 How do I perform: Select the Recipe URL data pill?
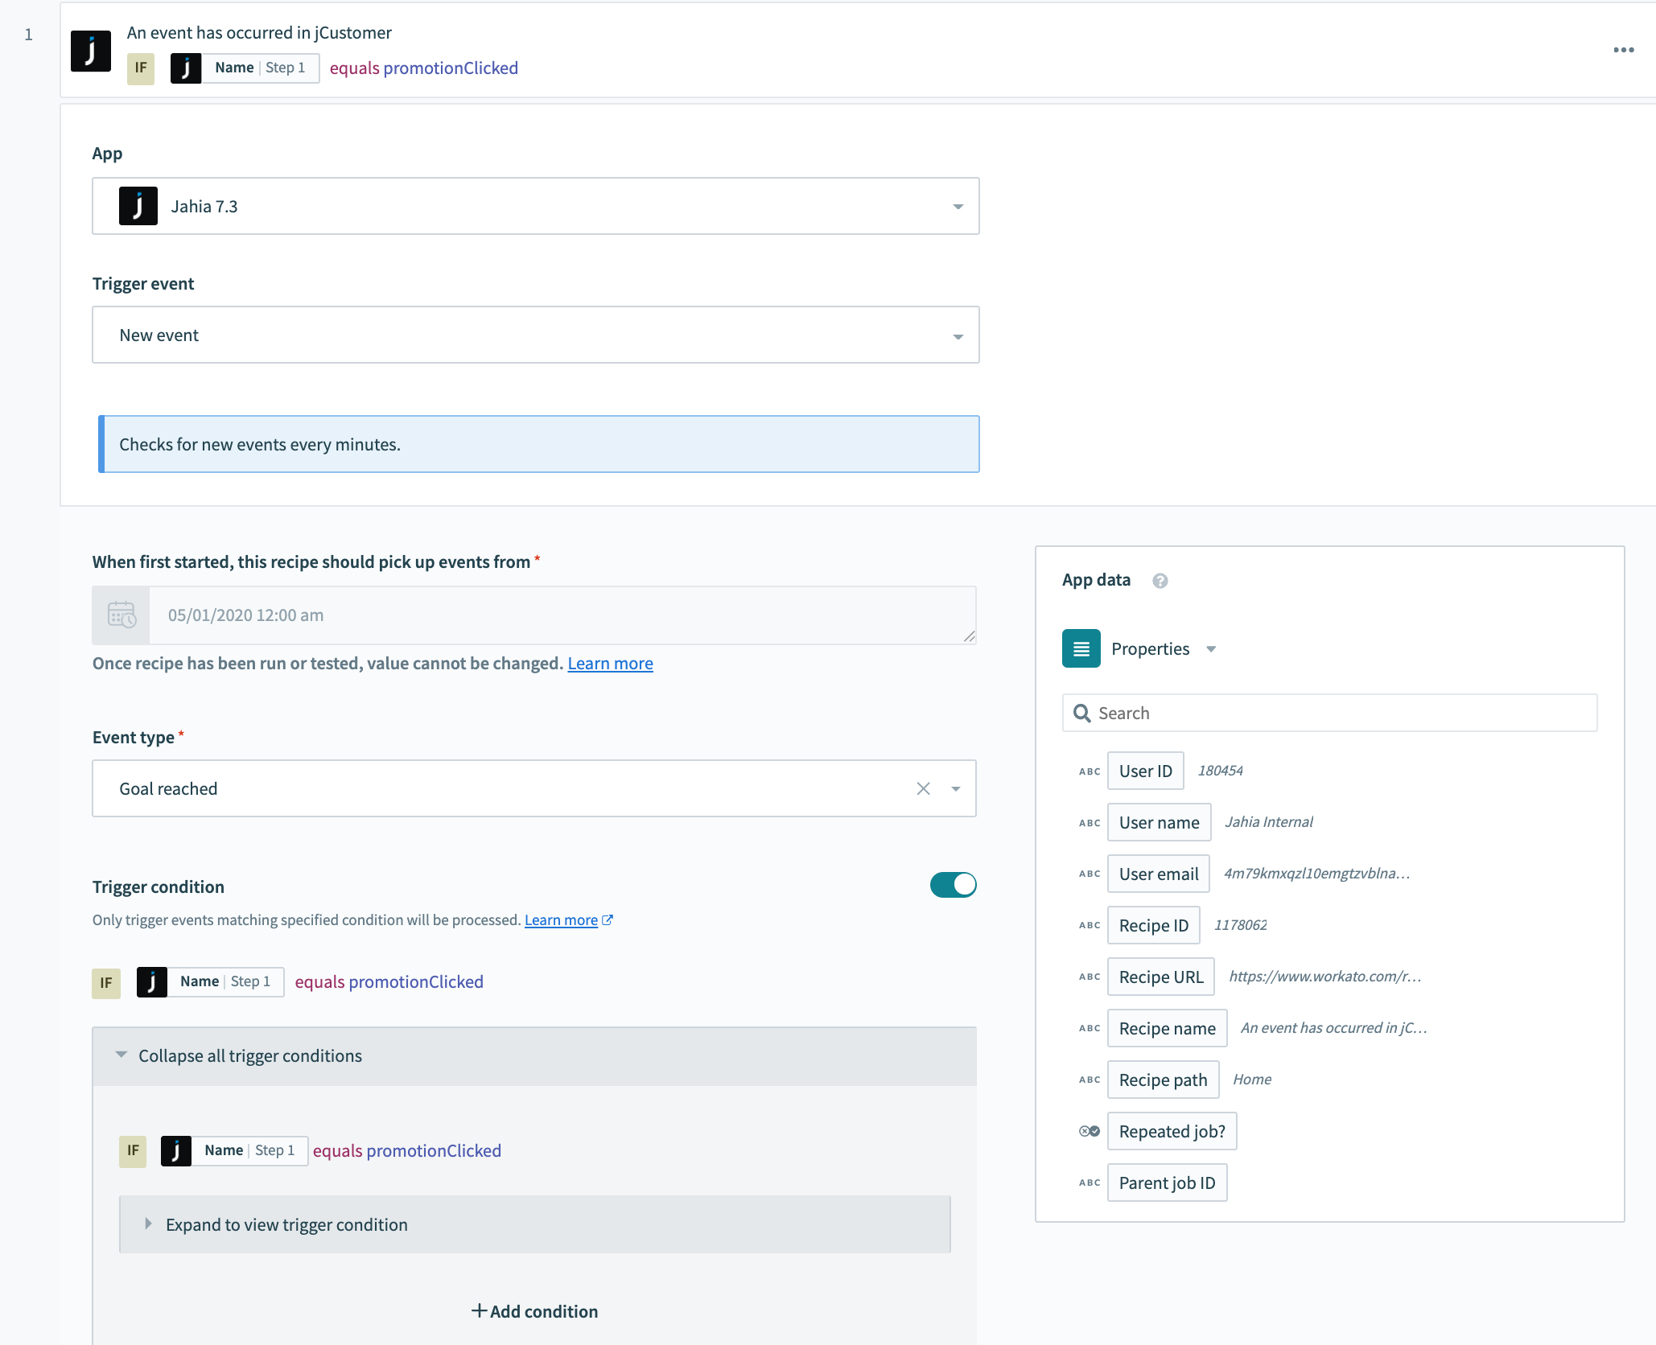(x=1160, y=977)
